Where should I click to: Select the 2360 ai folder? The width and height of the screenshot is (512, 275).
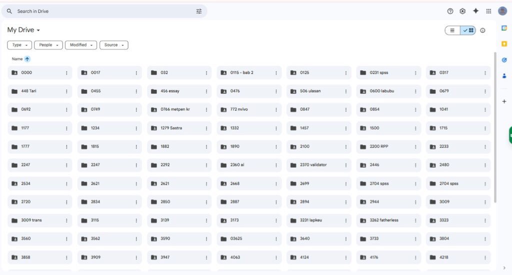(x=249, y=165)
